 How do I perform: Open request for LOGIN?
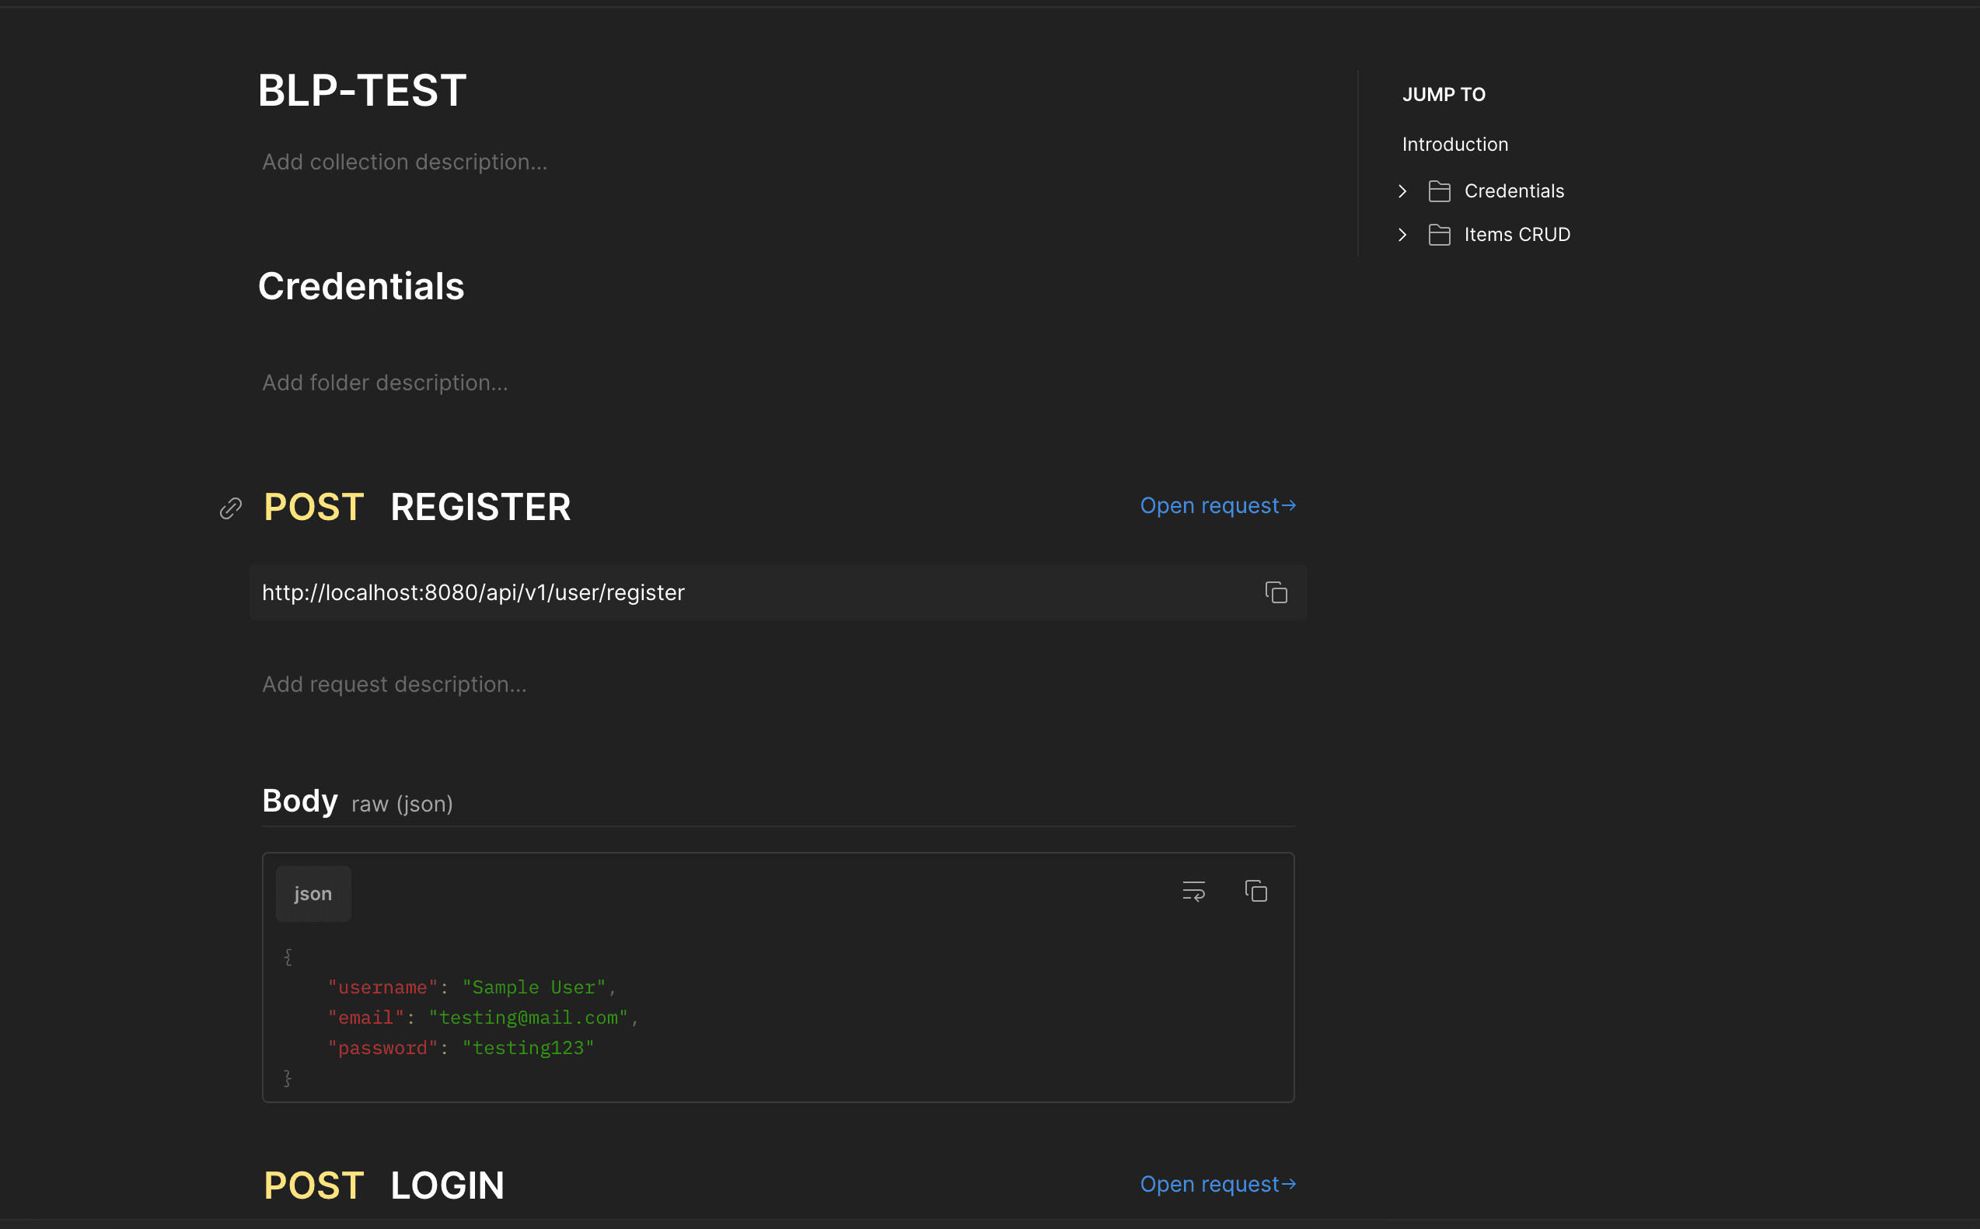[x=1217, y=1184]
